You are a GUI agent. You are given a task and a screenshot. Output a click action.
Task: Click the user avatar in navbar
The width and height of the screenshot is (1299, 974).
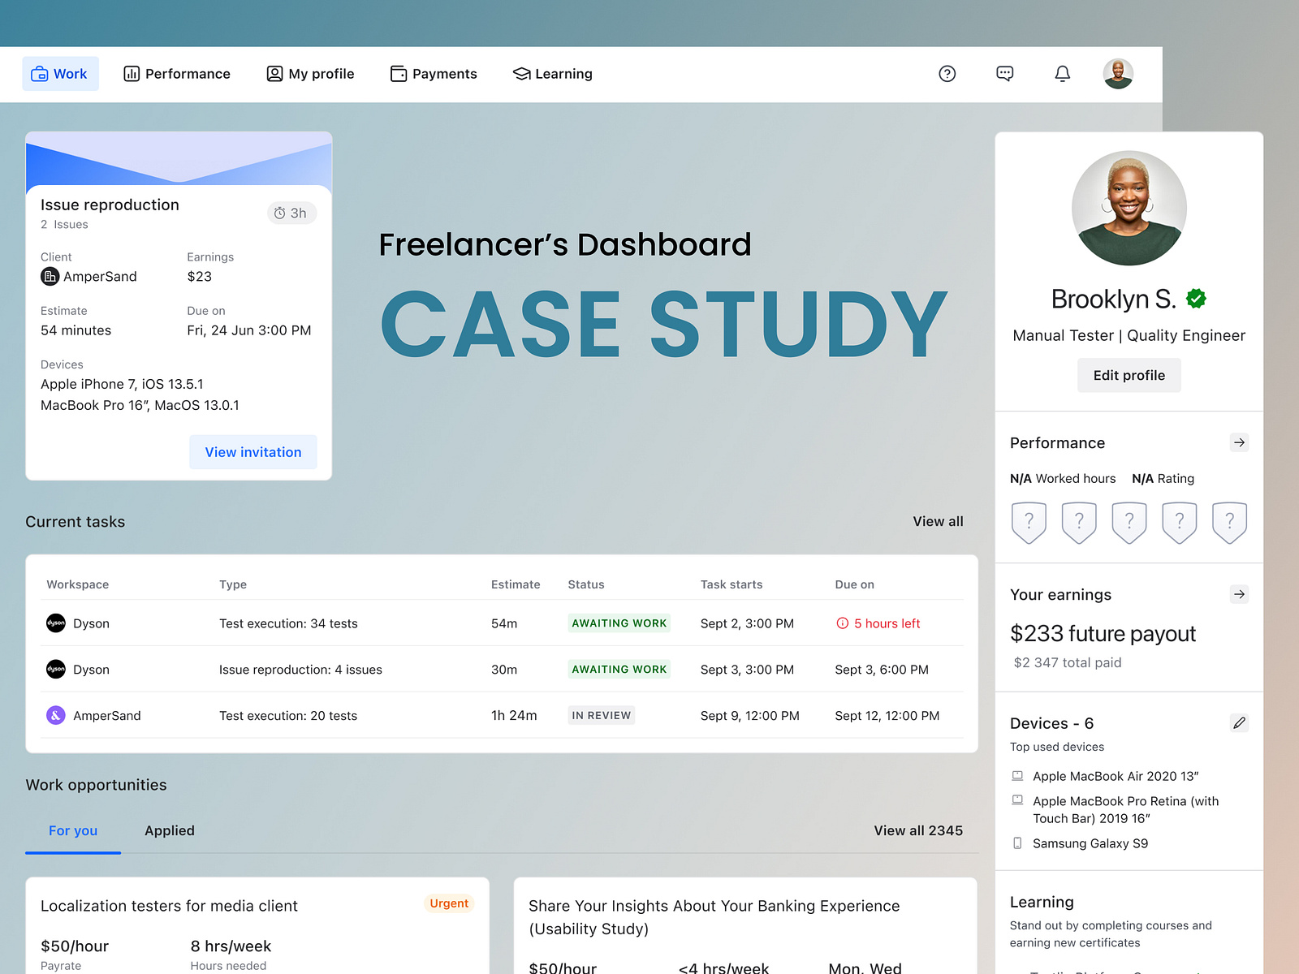click(1118, 74)
